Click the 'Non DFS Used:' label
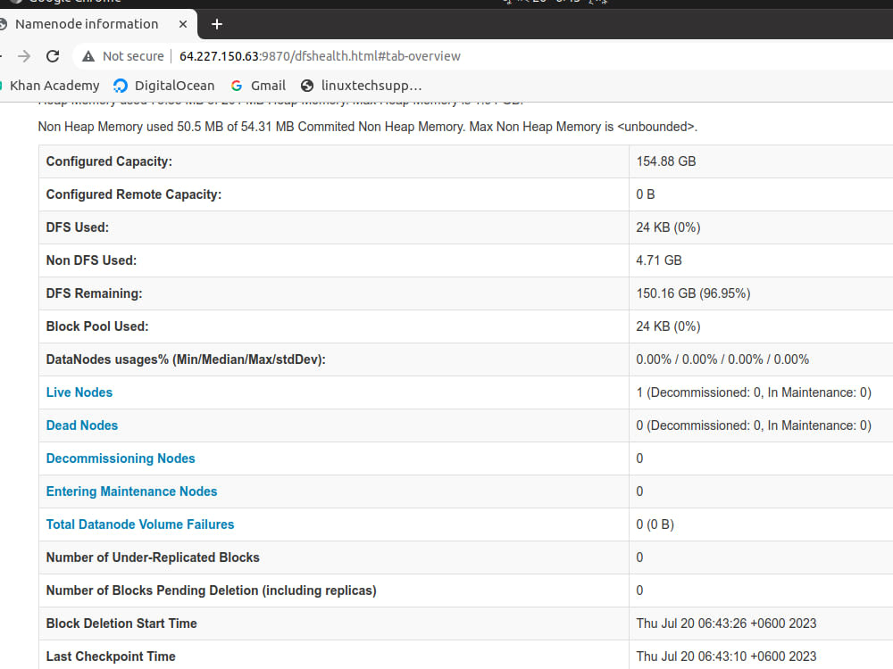 [91, 260]
